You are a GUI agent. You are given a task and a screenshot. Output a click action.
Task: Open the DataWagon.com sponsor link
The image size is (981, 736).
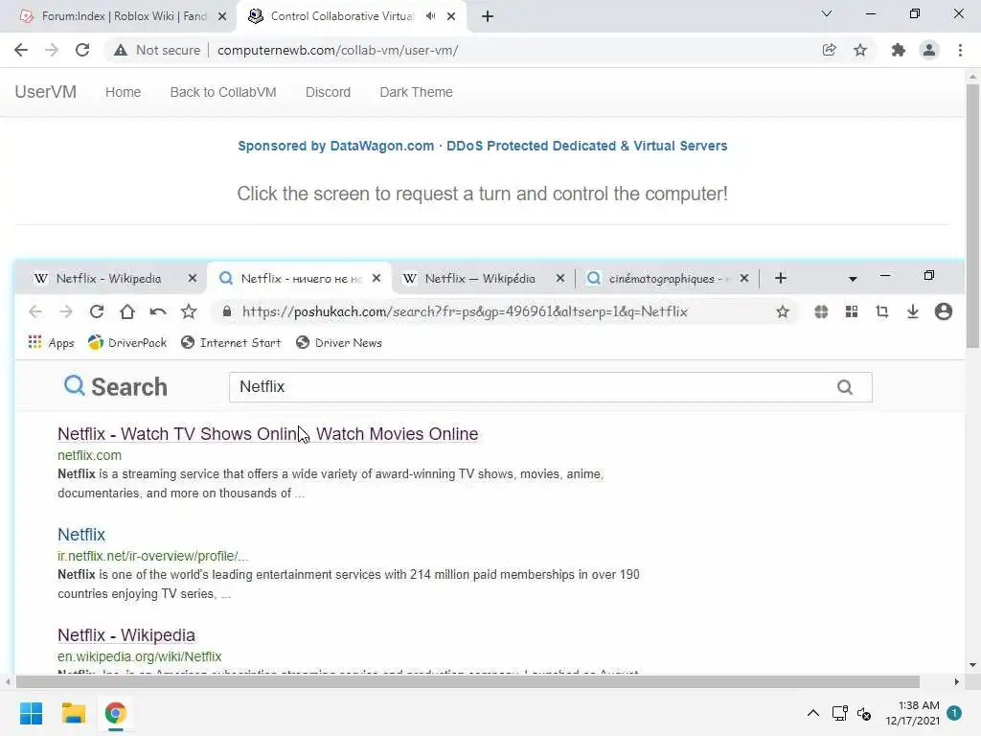(483, 146)
